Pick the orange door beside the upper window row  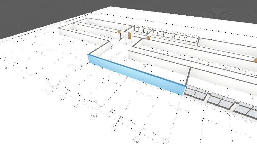[x=148, y=37]
